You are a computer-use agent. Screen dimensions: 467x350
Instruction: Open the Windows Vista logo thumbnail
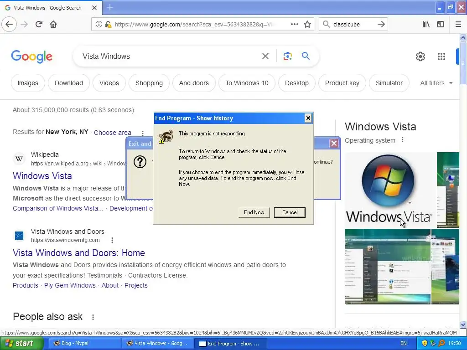click(390, 190)
